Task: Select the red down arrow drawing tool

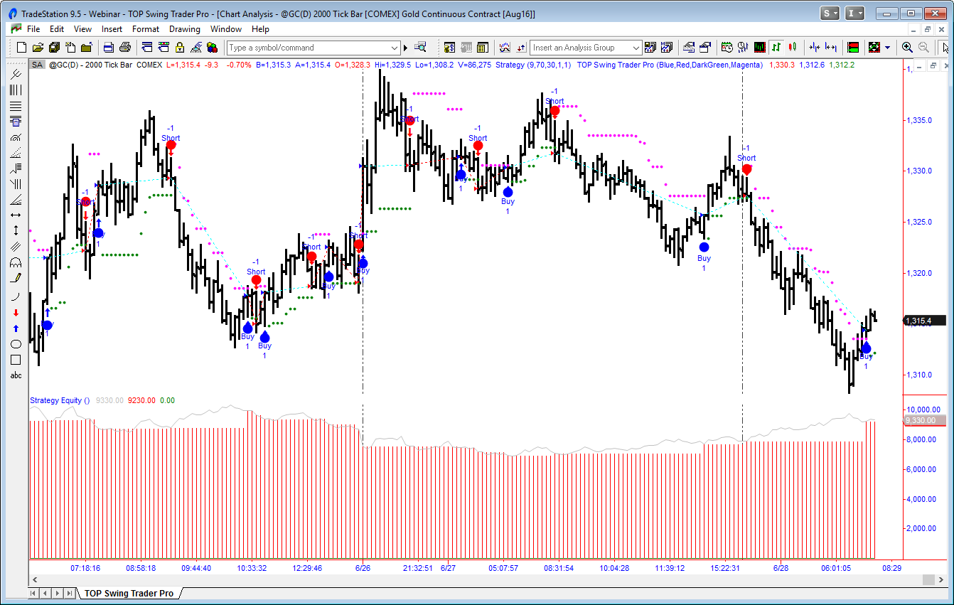Action: [16, 313]
